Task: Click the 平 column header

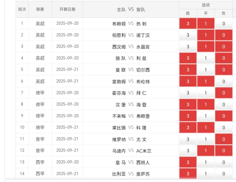Action: pyautogui.click(x=206, y=13)
